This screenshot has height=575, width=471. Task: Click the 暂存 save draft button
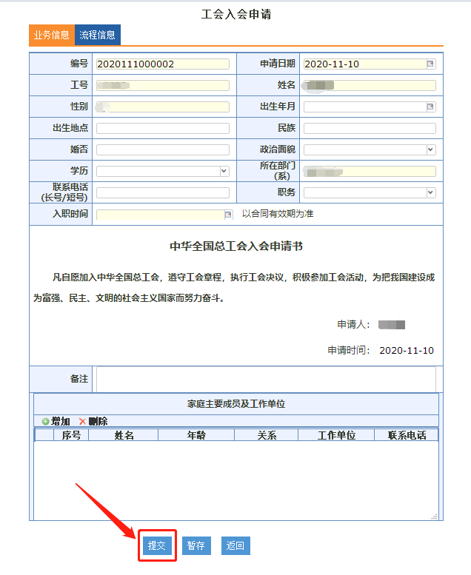[x=196, y=546]
